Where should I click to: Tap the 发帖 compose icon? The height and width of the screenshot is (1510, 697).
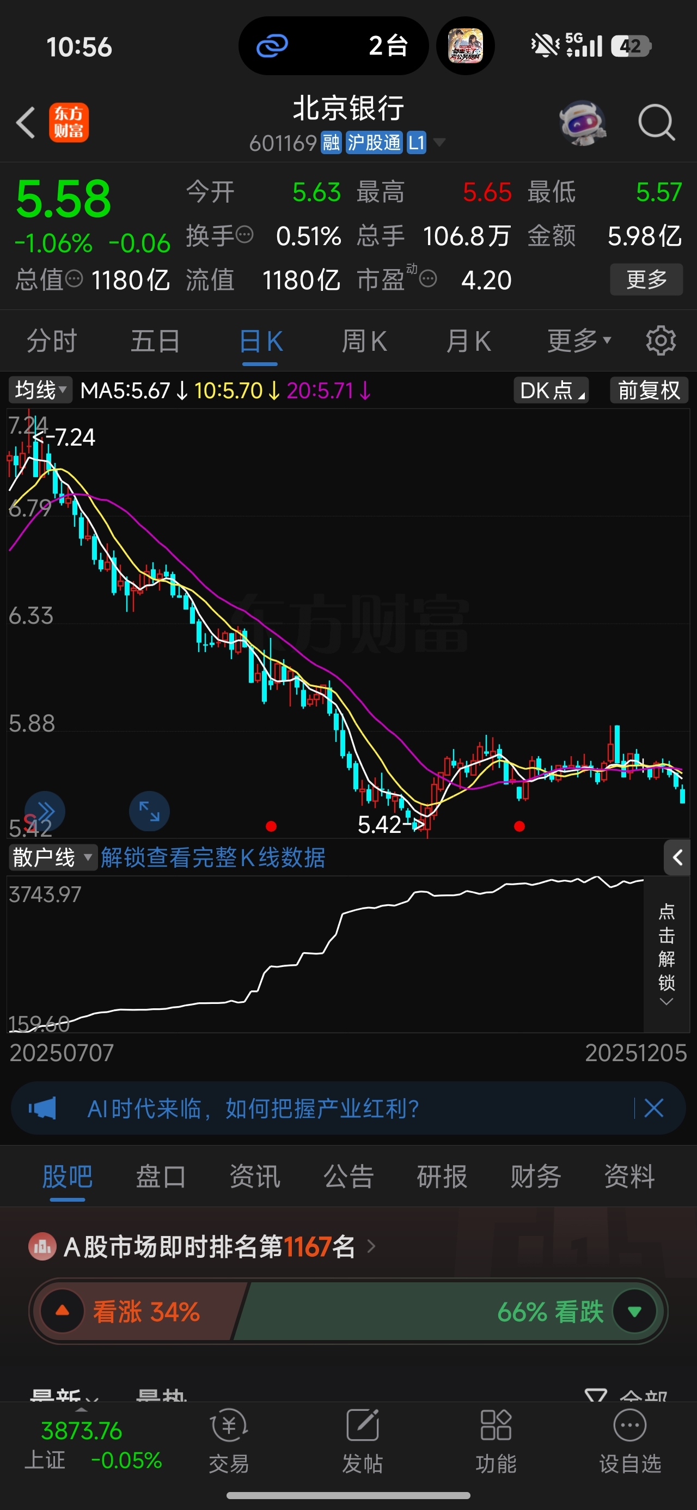click(x=363, y=1426)
